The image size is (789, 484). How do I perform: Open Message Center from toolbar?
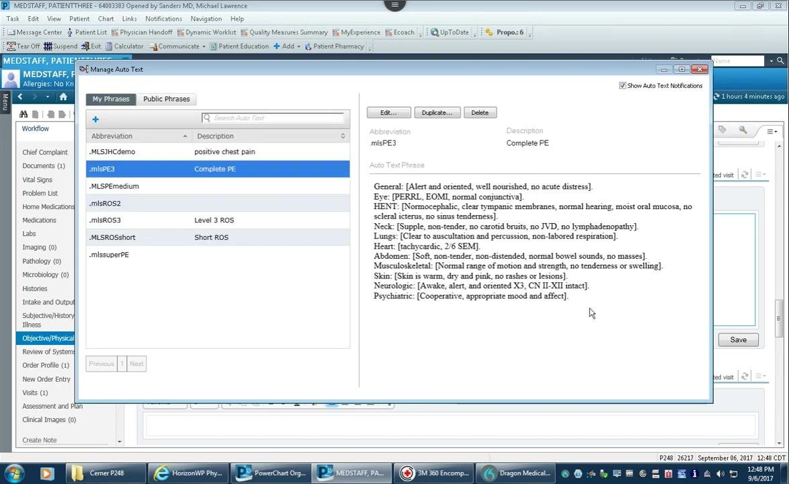(x=35, y=32)
